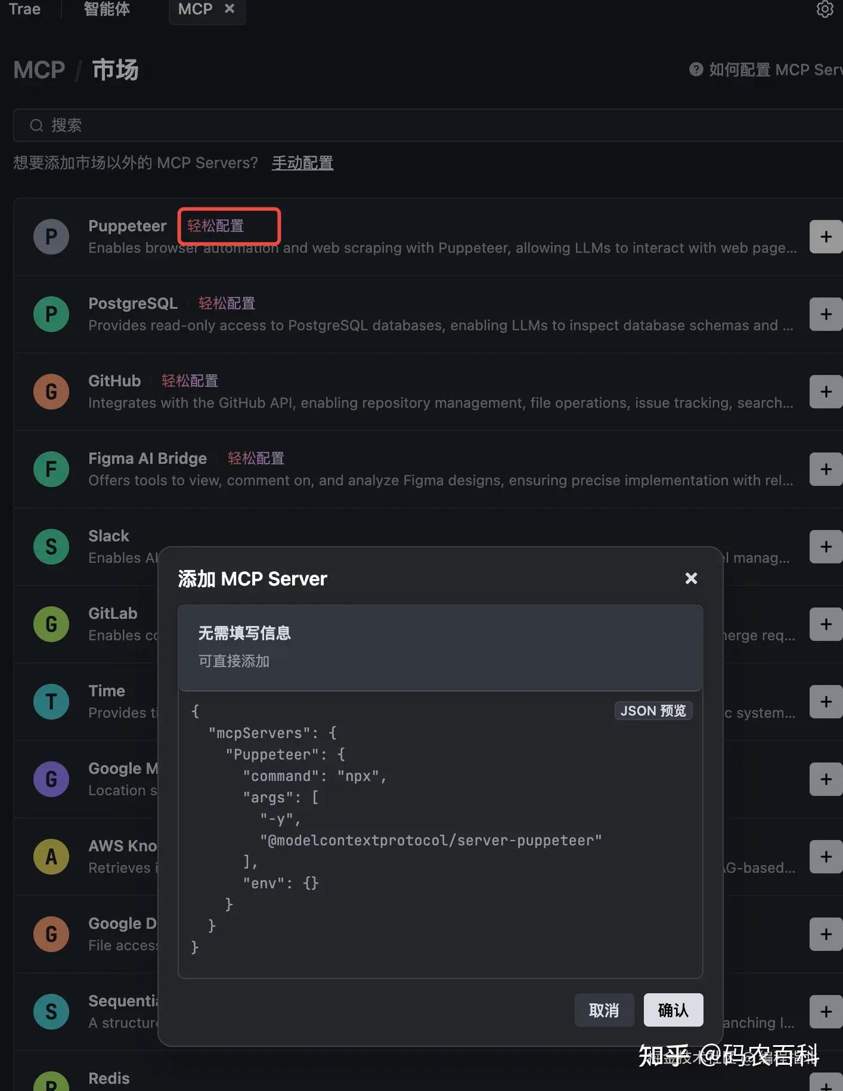Click the Puppeteer avatar icon

coord(51,237)
